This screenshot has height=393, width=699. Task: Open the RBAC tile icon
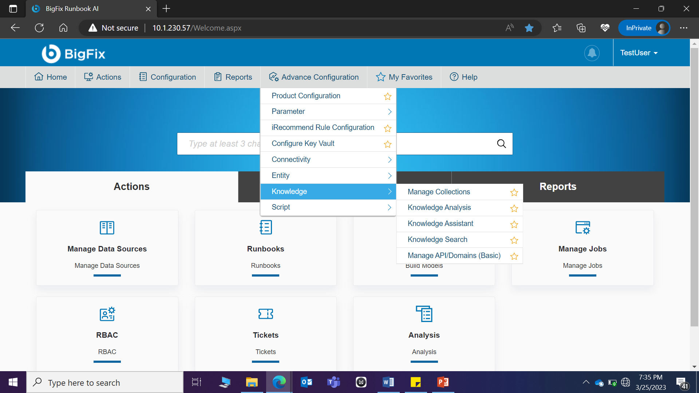[x=107, y=314]
